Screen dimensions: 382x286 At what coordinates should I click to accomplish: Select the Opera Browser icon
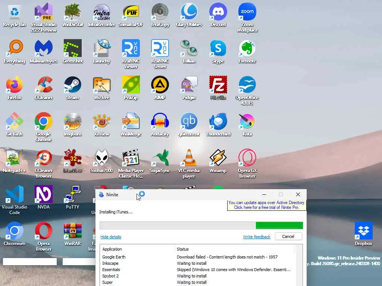coord(44,237)
